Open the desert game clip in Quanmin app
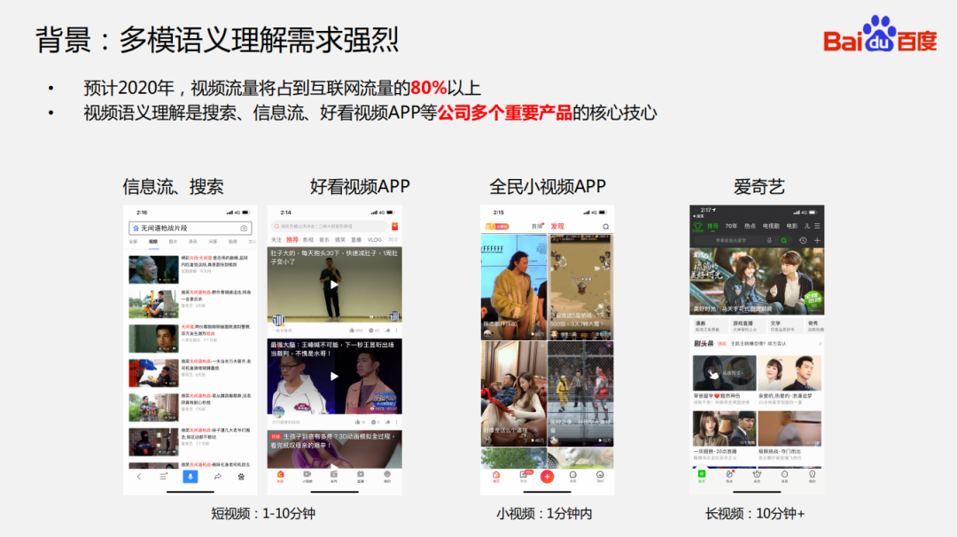The image size is (957, 537). pyautogui.click(x=580, y=286)
